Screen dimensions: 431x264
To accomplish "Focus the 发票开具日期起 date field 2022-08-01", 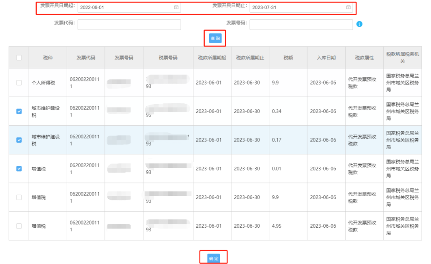I will 129,8.
